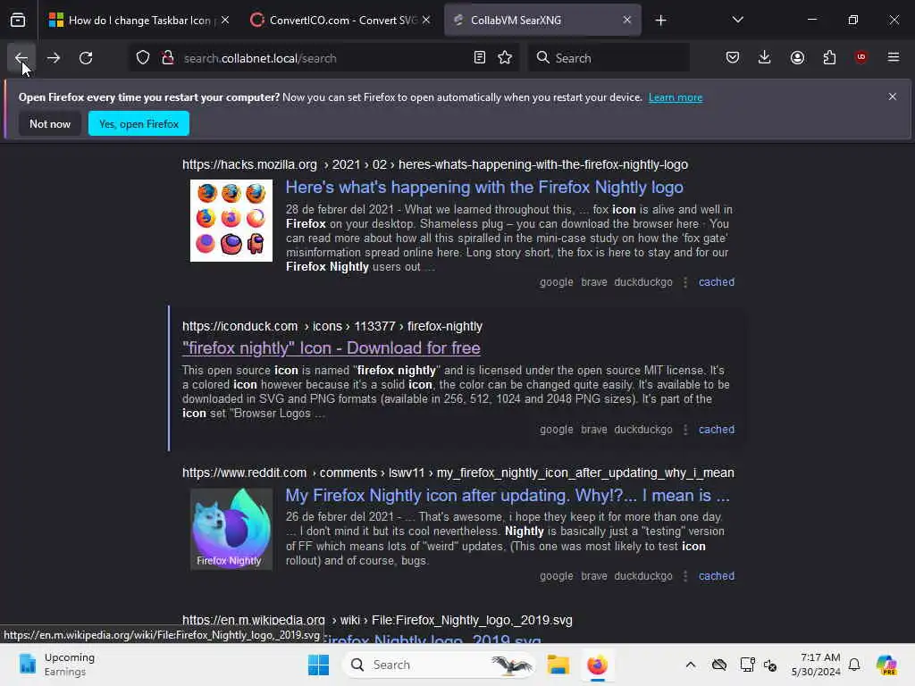The width and height of the screenshot is (915, 686).
Task: Open the tracking protection shield icon
Action: click(143, 58)
